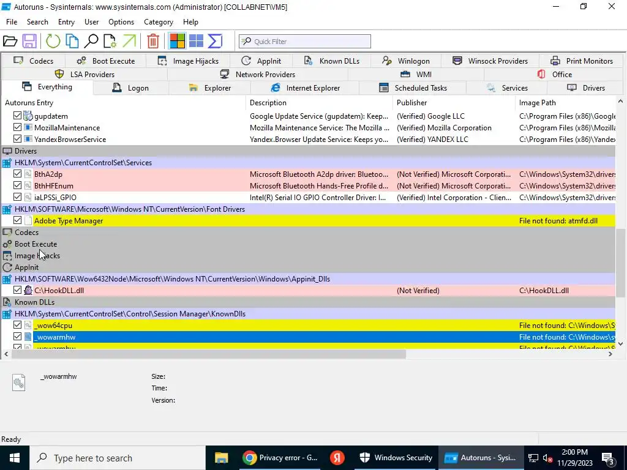Uncheck the Adobe Type Manager checkbox
627x470 pixels.
point(17,220)
